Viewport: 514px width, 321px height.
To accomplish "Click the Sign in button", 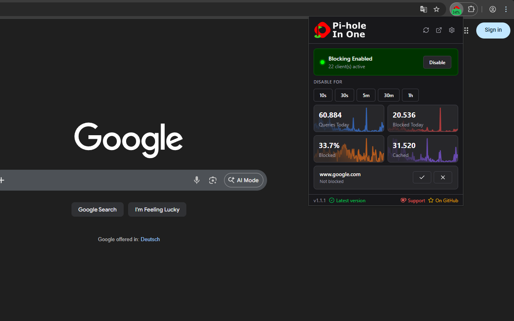I will click(x=493, y=30).
